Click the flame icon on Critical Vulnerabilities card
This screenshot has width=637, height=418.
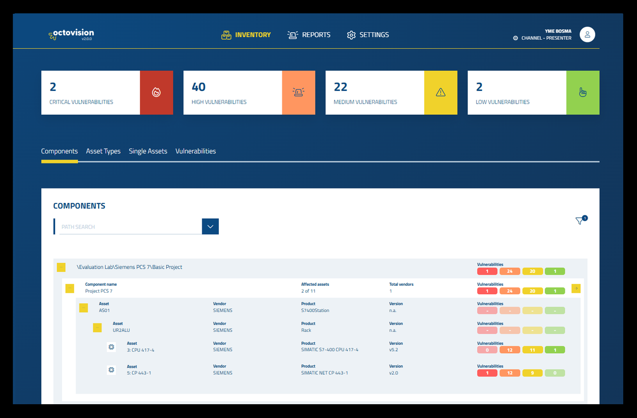point(156,92)
